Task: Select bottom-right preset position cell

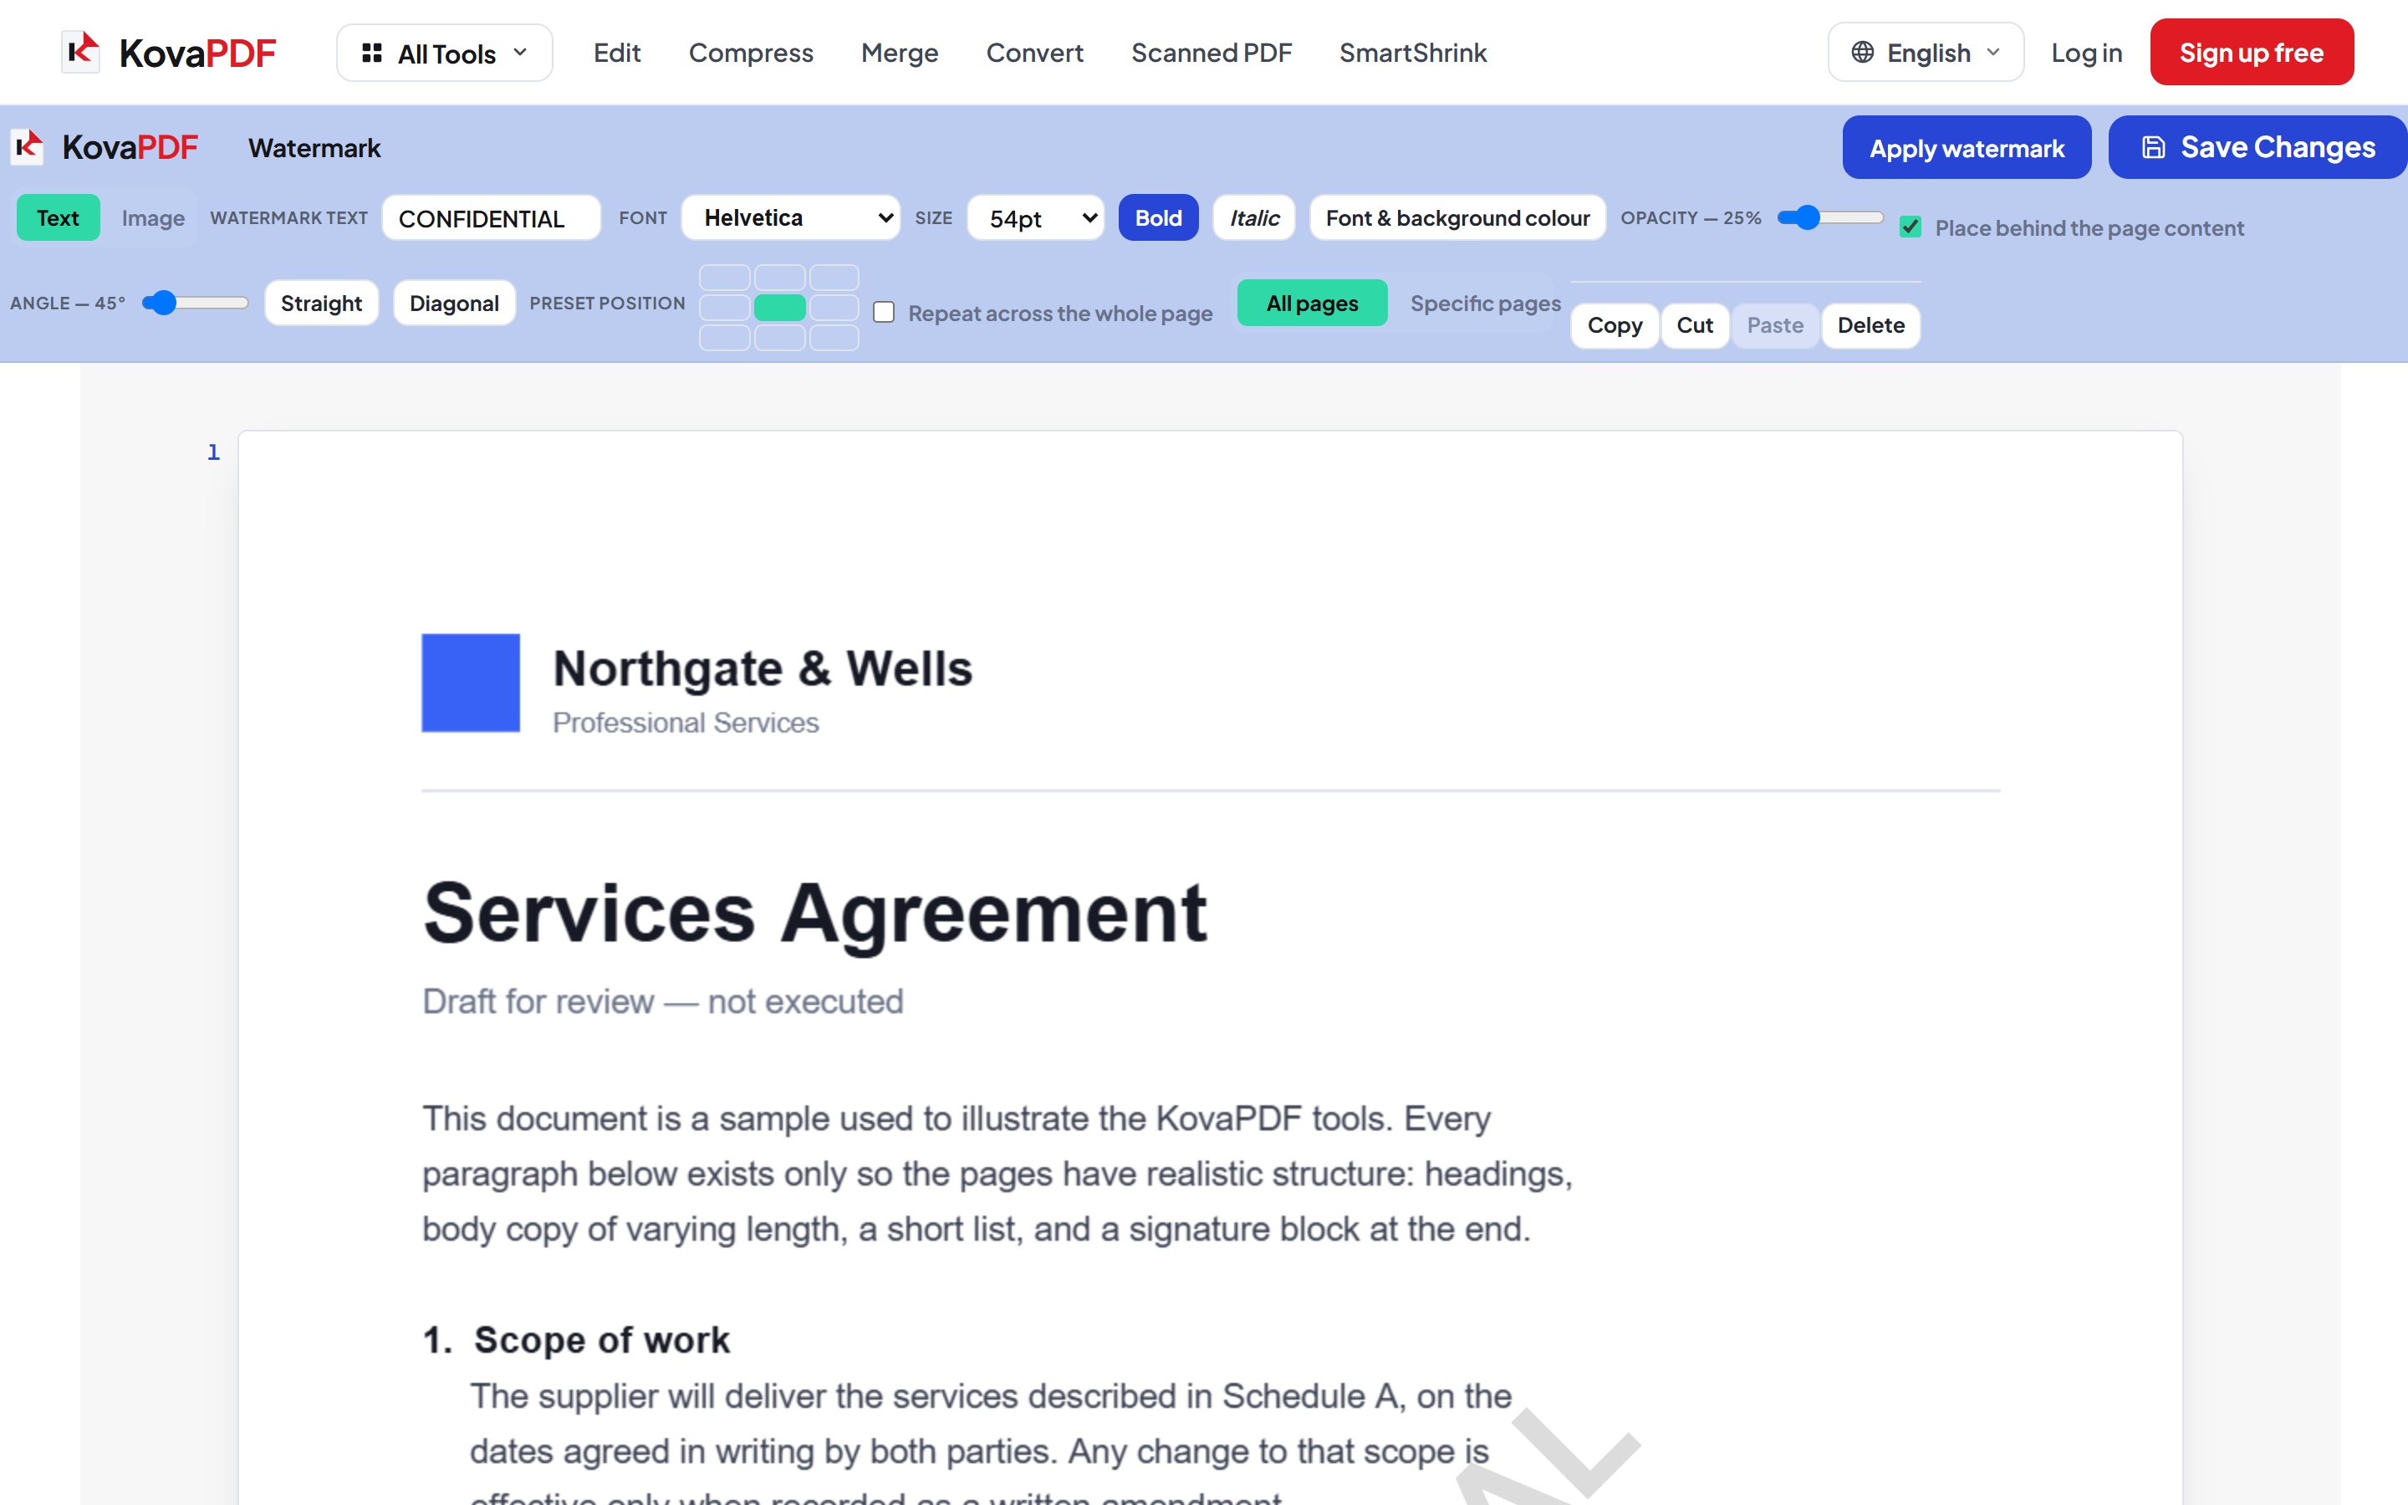Action: [834, 338]
